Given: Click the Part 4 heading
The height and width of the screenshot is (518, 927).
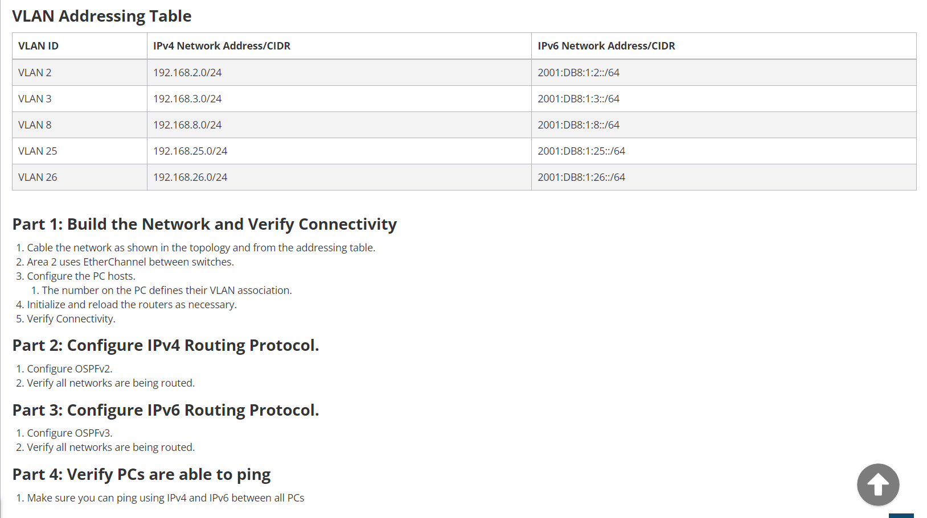Looking at the screenshot, I should (141, 474).
